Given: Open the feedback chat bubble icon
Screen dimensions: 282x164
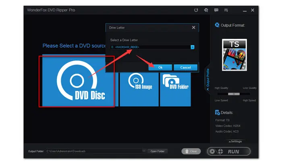Looking at the screenshot, I should click(x=216, y=10).
